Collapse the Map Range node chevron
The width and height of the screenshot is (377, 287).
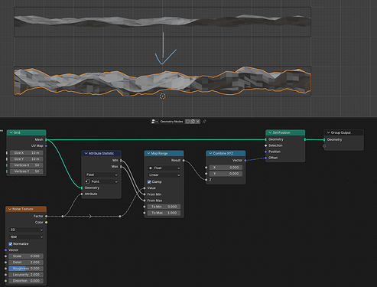click(x=148, y=153)
